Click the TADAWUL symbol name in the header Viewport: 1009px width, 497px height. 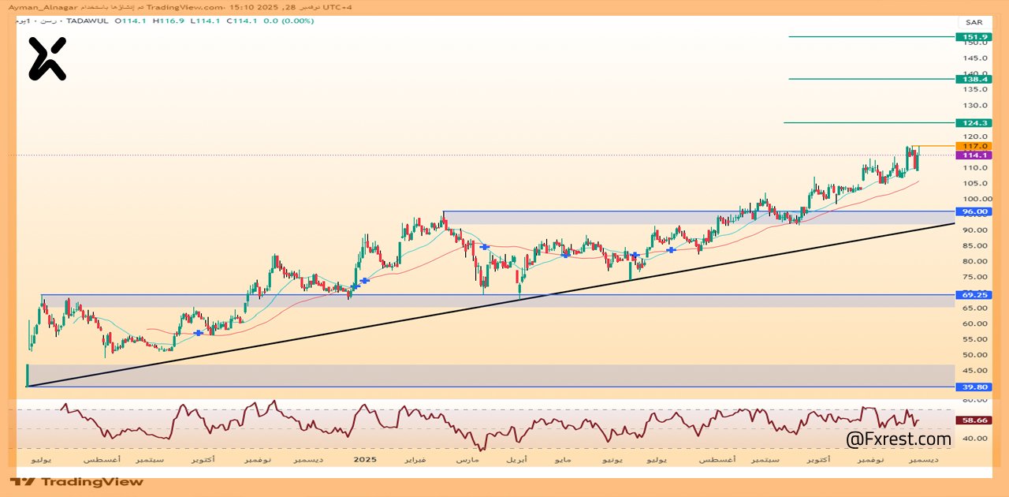point(88,21)
